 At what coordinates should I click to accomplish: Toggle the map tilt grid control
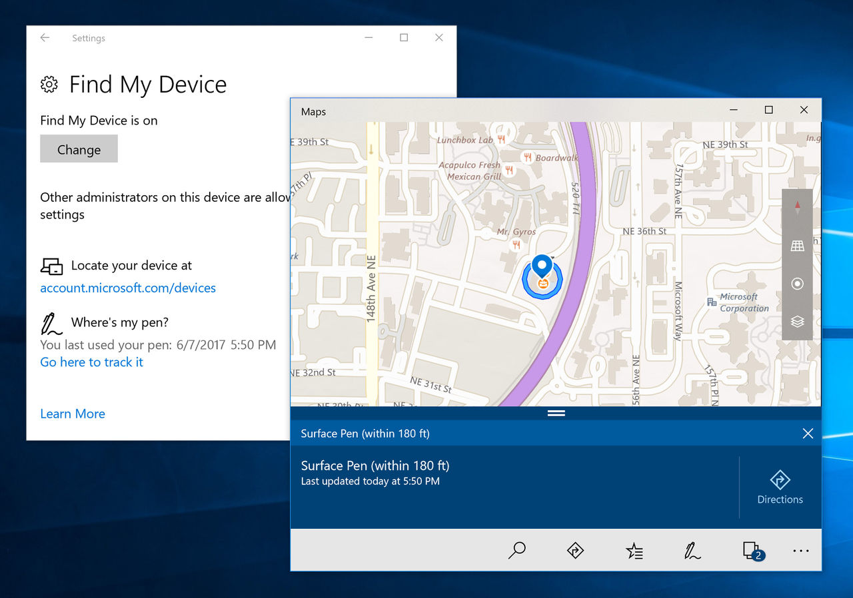[797, 246]
